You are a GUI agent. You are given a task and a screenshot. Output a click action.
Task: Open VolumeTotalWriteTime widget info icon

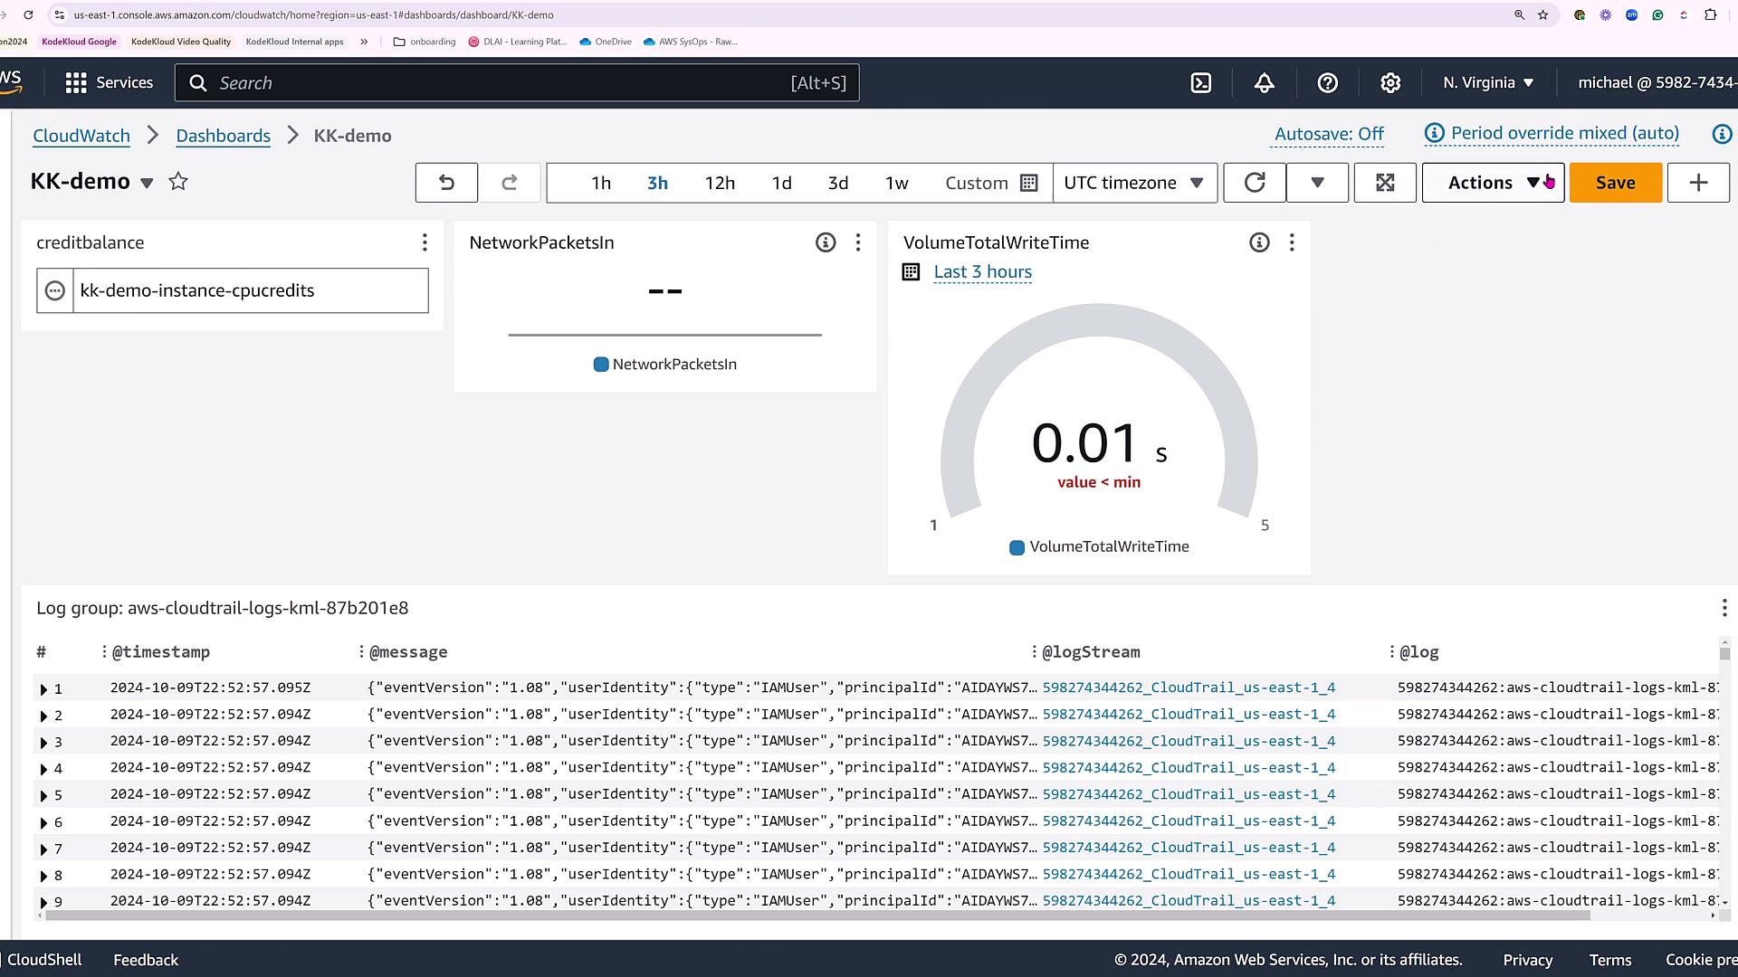pos(1259,242)
